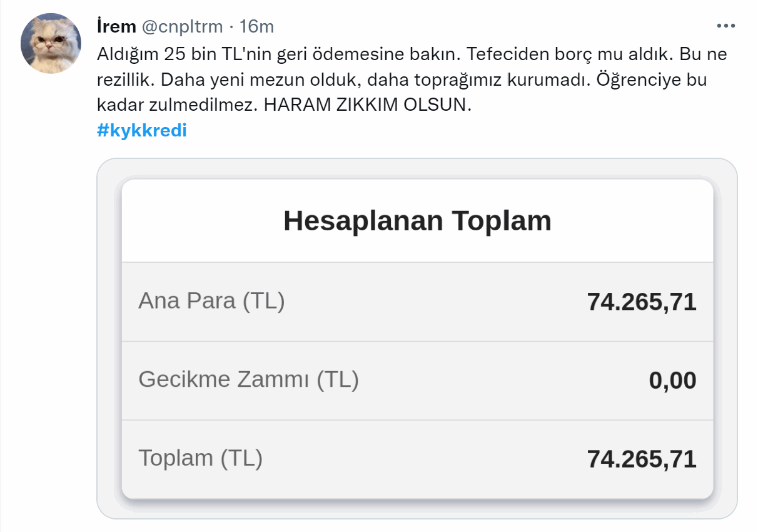The width and height of the screenshot is (758, 532).
Task: Open the attached Hesaplanan Toplam image
Action: pos(417,339)
